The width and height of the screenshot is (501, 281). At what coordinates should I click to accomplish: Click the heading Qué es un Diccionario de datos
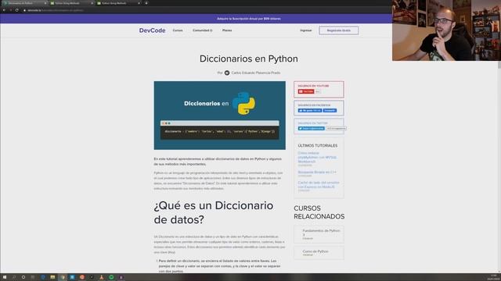pos(214,212)
